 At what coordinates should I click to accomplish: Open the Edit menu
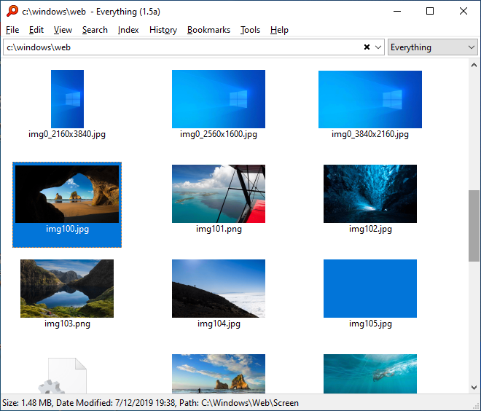pyautogui.click(x=36, y=30)
